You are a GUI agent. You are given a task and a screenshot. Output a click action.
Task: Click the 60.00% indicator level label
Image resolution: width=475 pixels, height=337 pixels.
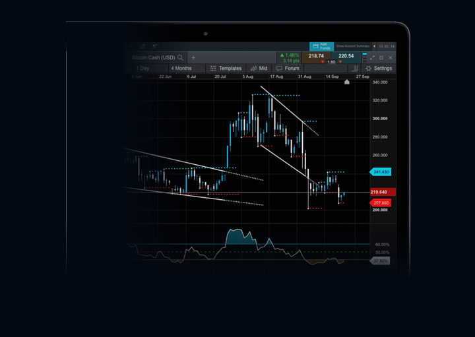(382, 245)
